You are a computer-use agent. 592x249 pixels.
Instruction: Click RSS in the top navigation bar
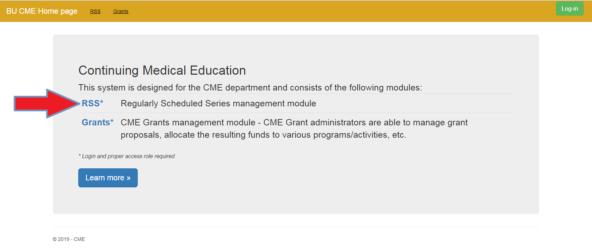[95, 11]
